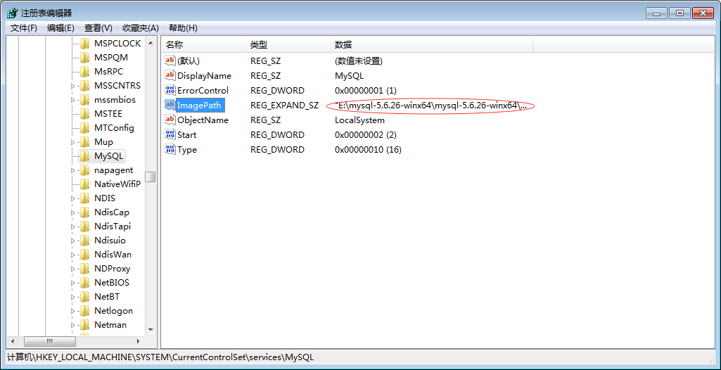Open the 文件(F) menu
The image size is (721, 370).
pos(24,28)
